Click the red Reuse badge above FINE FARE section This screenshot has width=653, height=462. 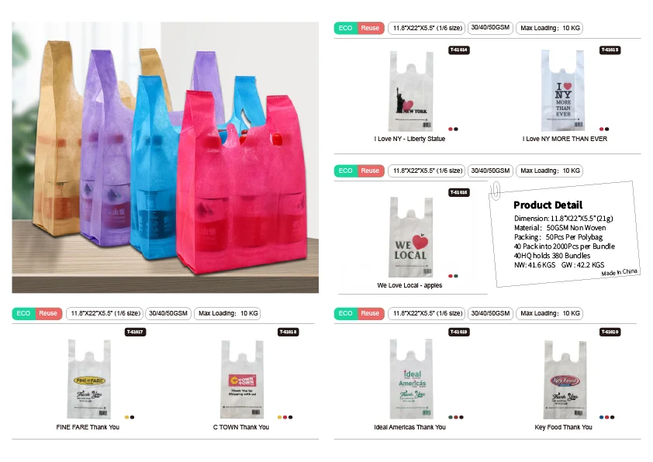48,313
